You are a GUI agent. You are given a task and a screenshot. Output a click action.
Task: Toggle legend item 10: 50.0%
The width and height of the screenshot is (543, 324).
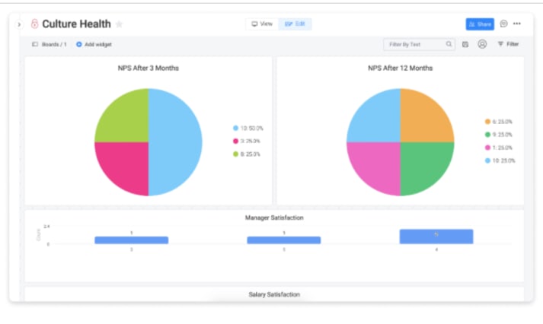pos(248,129)
